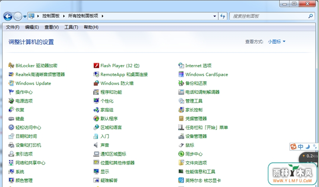Open the 设备和打印机 icon
The width and height of the screenshot is (319, 187).
(x=11, y=145)
